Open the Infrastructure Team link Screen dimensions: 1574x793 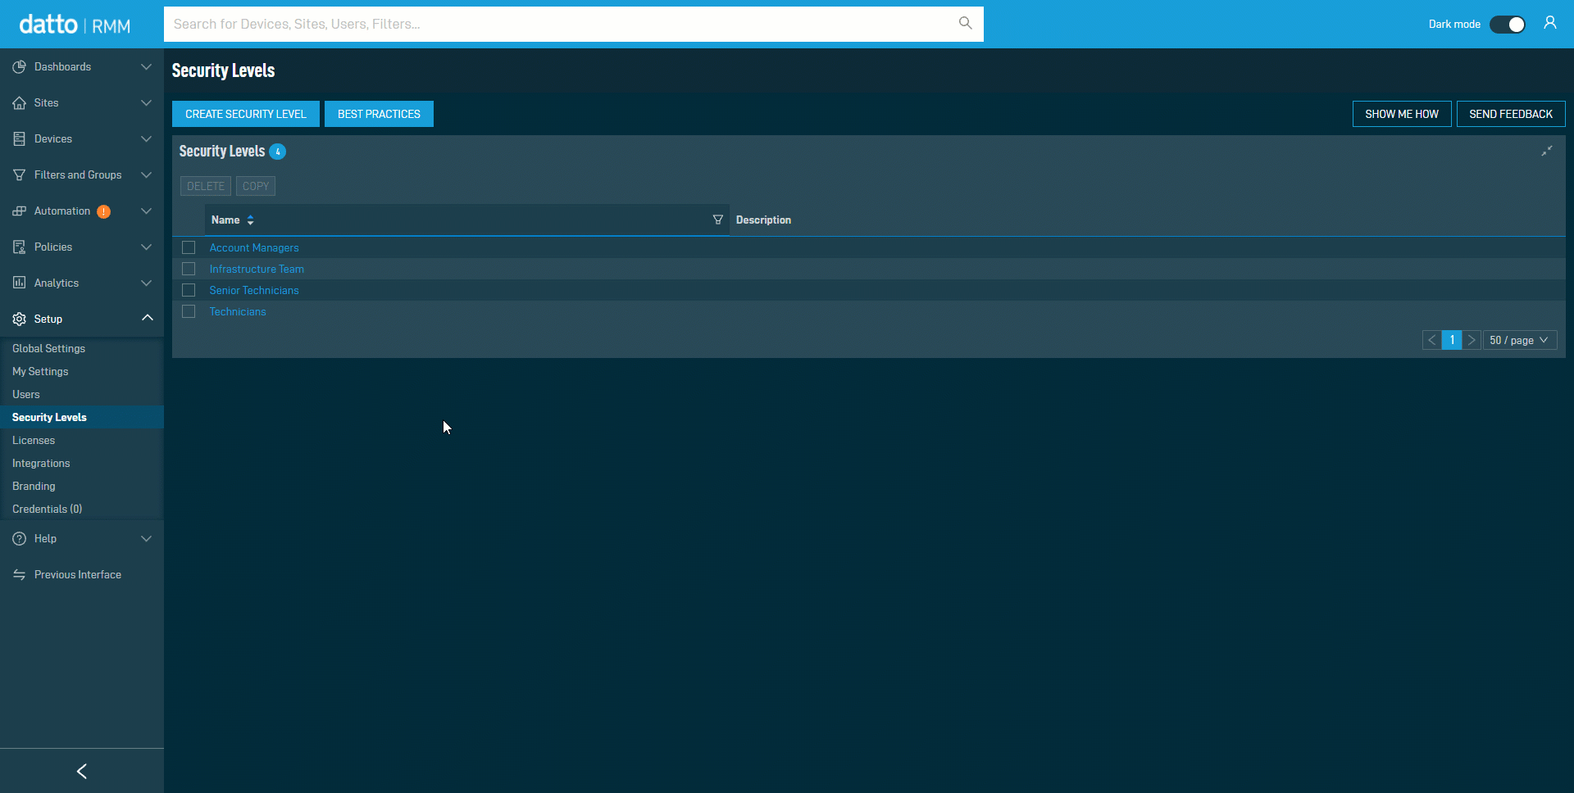click(x=257, y=269)
